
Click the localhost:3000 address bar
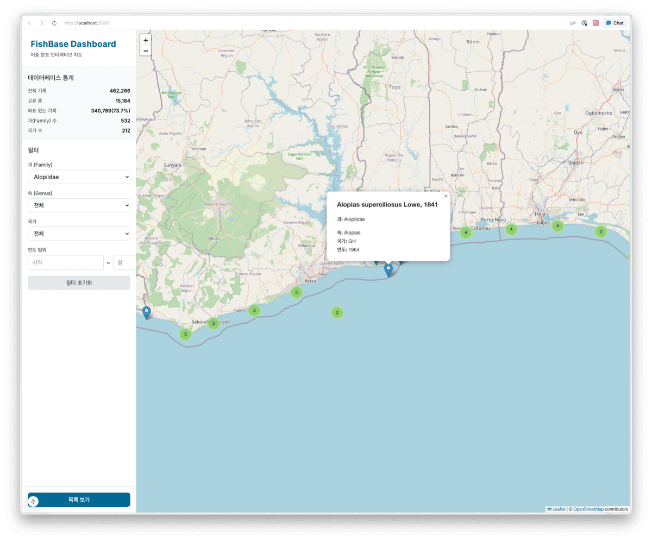[87, 23]
